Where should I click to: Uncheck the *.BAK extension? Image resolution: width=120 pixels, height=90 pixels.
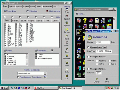tap(5, 46)
